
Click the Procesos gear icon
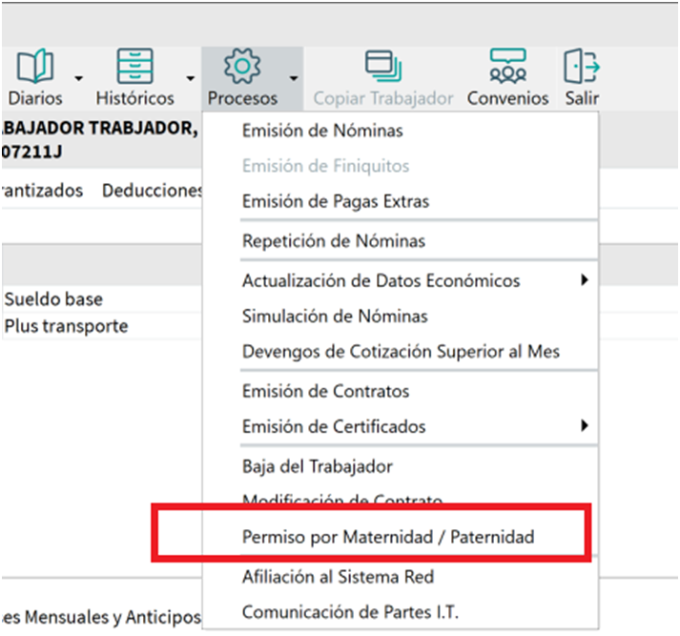point(241,68)
